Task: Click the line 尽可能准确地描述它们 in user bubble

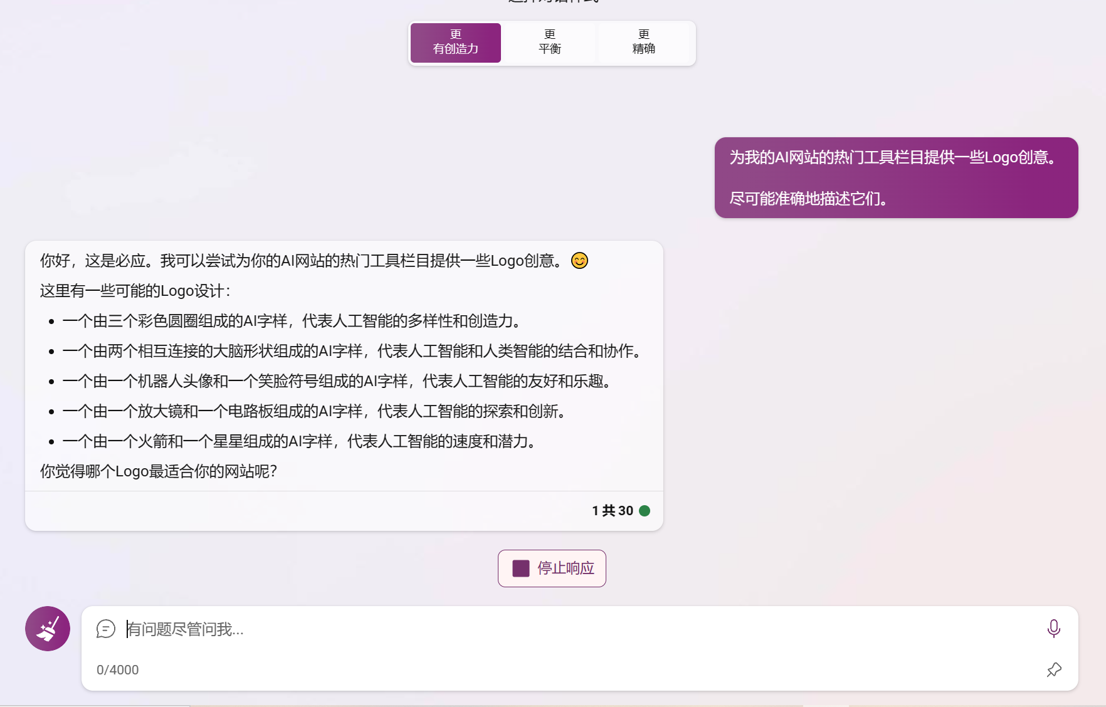Action: click(809, 199)
